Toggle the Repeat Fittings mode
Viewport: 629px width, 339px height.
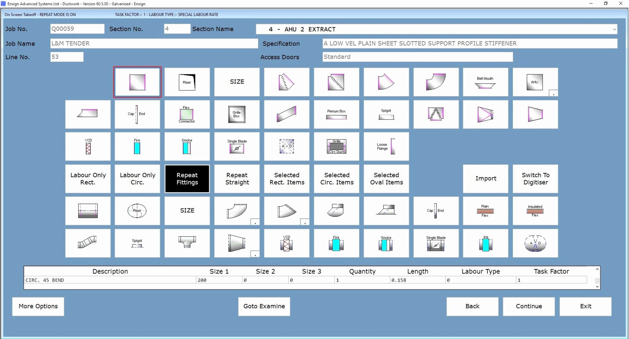click(x=187, y=179)
